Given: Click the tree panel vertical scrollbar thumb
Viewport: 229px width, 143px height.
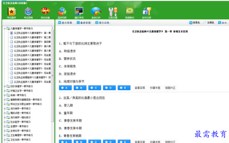Looking at the screenshot, I should [53, 76].
